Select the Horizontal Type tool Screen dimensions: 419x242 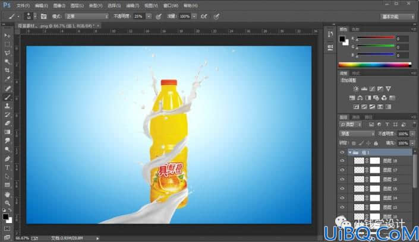[x=7, y=167]
